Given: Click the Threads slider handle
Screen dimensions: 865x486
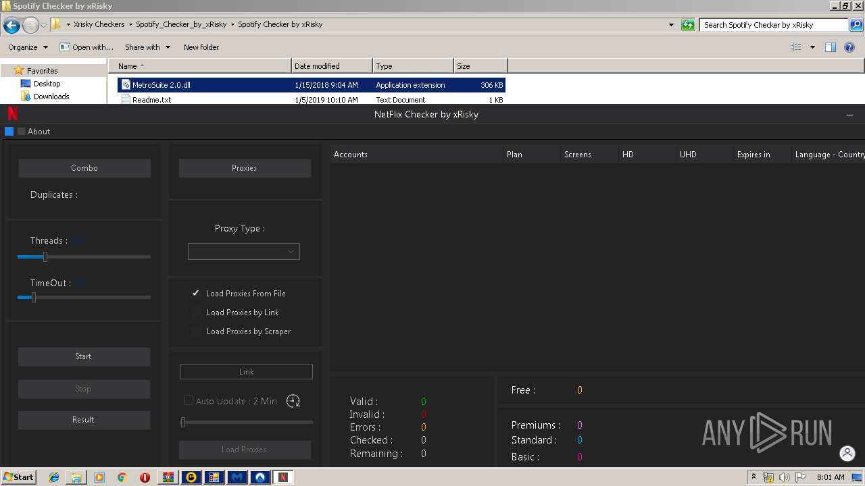Looking at the screenshot, I should (45, 257).
